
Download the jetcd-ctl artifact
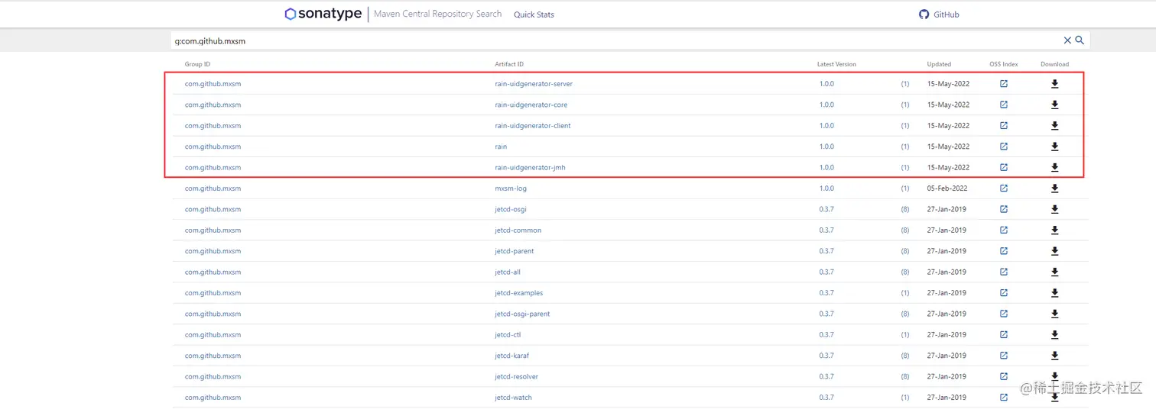pyautogui.click(x=1054, y=335)
